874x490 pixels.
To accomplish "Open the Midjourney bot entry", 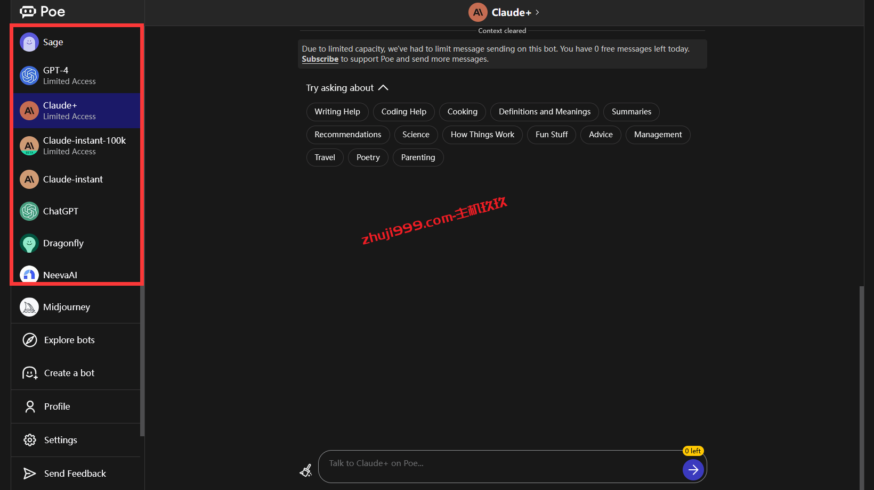I will click(76, 307).
